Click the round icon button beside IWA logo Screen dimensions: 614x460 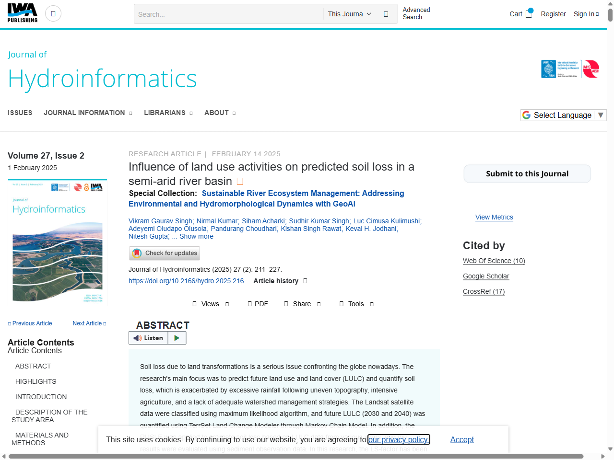pyautogui.click(x=53, y=13)
